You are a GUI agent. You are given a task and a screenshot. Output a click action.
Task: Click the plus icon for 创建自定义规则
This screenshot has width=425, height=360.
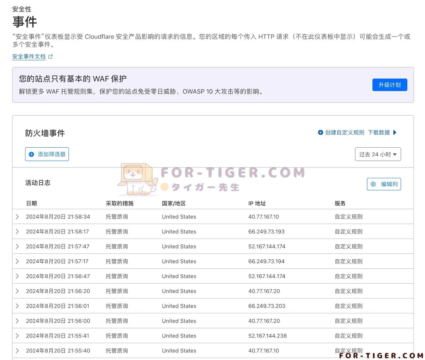click(320, 132)
